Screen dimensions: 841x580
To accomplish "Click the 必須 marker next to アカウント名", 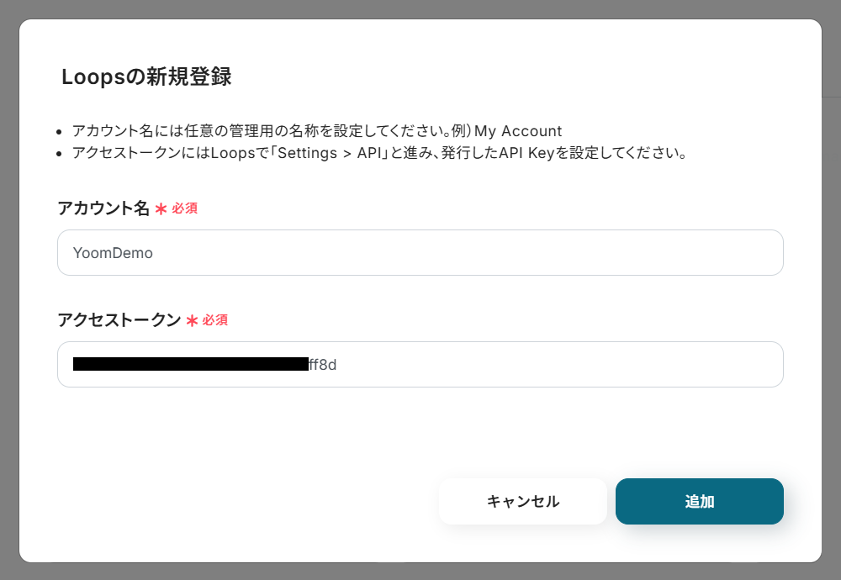I will 185,208.
